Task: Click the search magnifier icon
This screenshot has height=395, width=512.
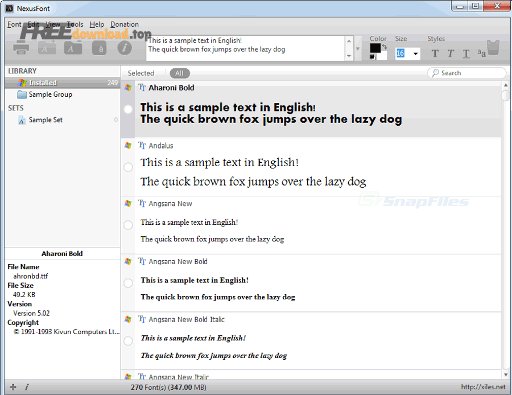Action: [435, 73]
